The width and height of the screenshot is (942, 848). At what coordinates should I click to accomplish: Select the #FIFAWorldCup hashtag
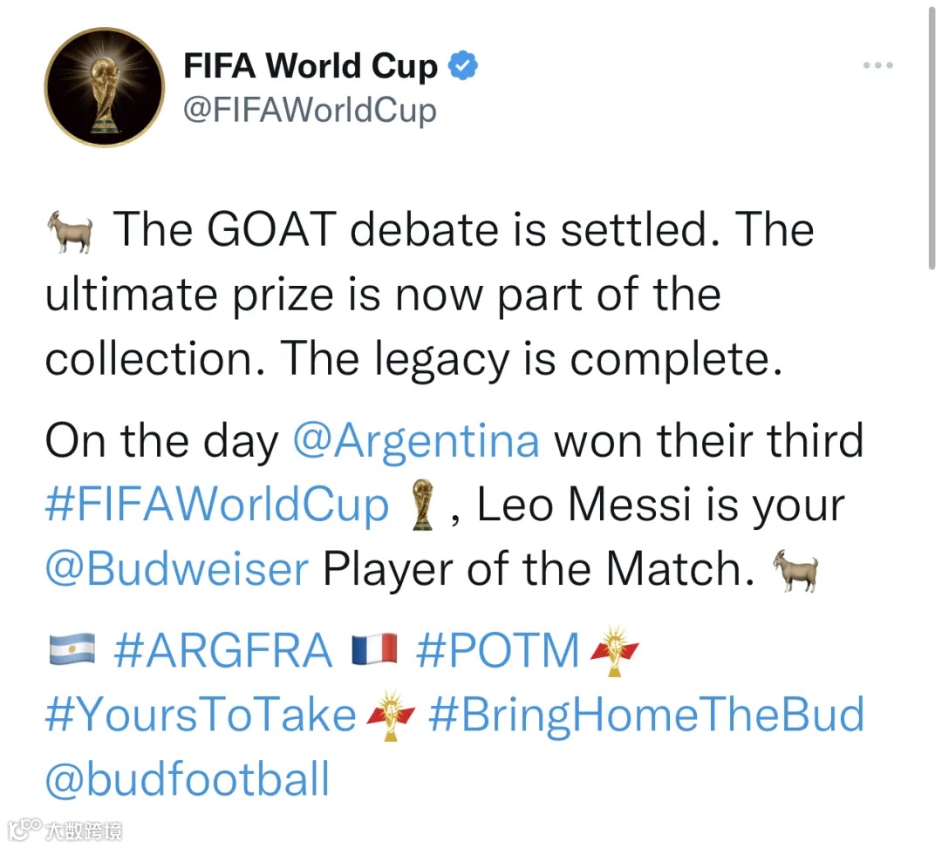click(x=217, y=505)
